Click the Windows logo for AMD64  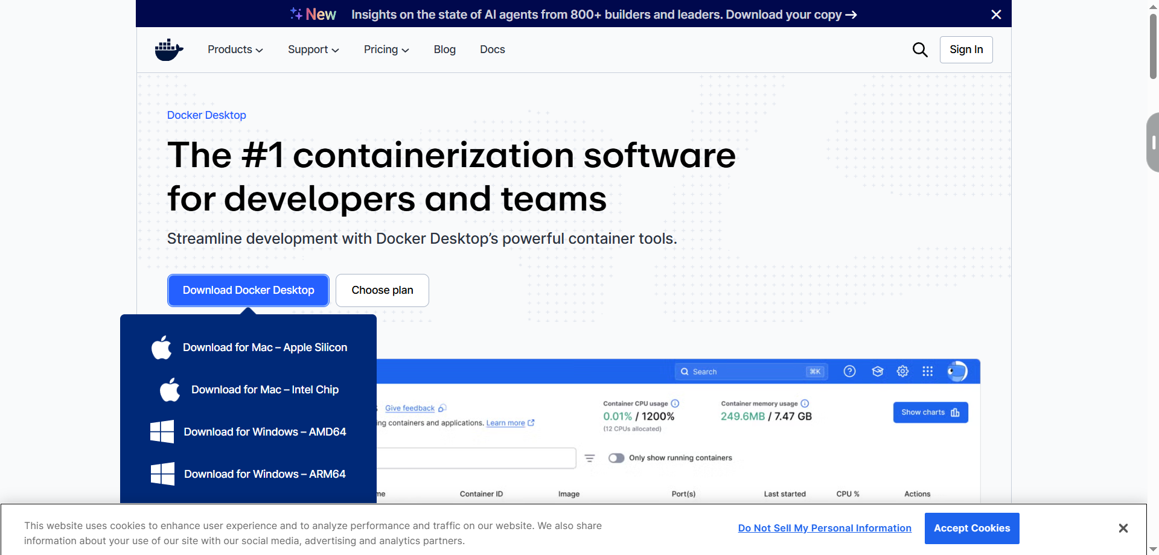coord(162,432)
